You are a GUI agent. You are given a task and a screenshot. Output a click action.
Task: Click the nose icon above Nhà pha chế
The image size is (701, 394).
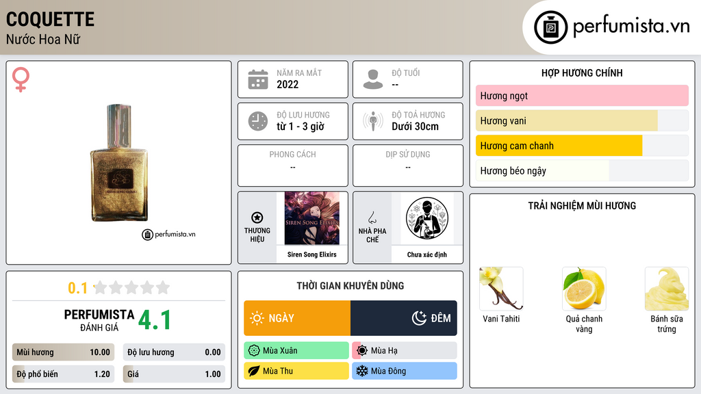(372, 218)
